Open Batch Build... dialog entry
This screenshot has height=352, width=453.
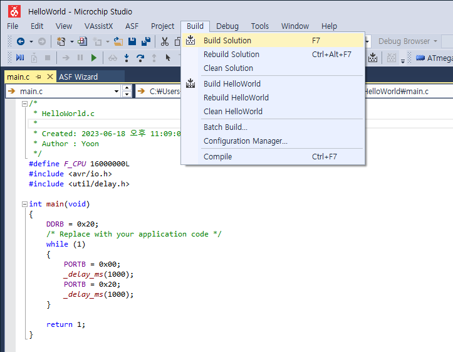273,127
